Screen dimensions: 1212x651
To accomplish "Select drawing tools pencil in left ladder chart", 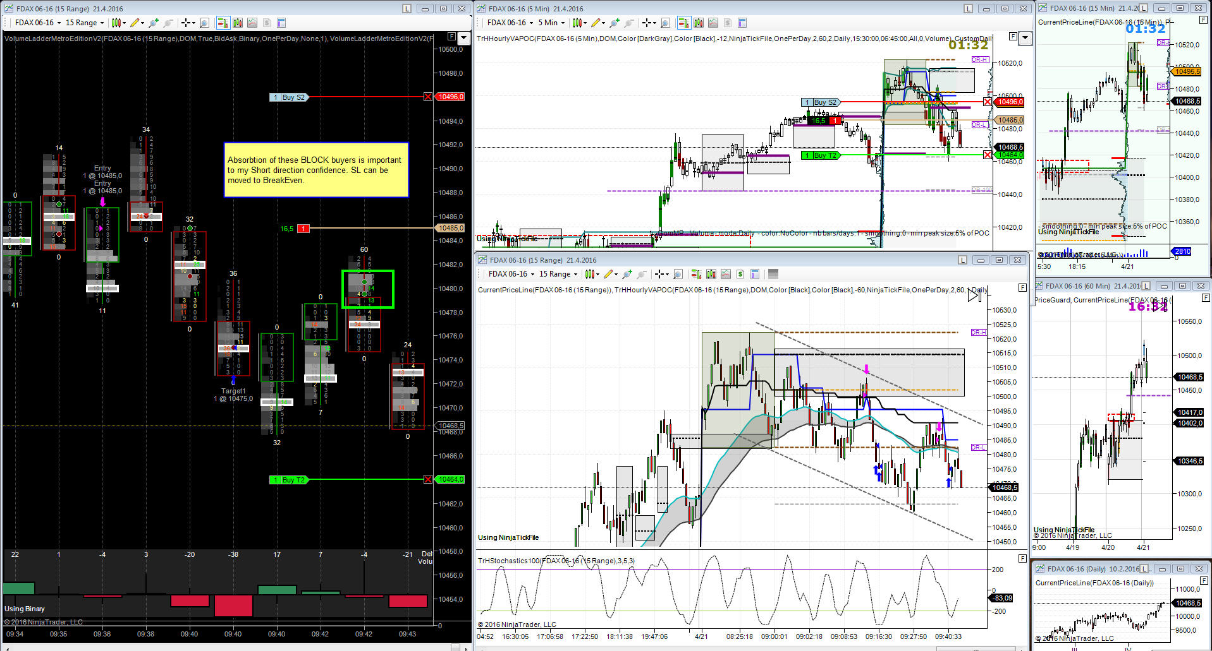I will pos(135,23).
